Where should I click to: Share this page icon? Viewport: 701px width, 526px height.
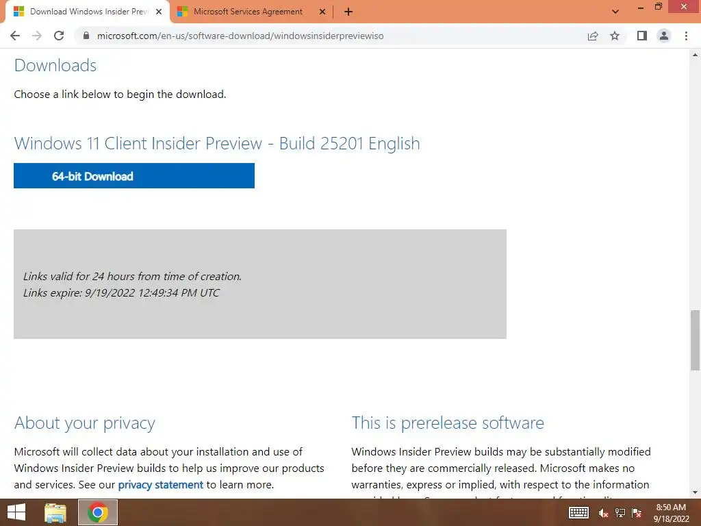click(x=593, y=36)
